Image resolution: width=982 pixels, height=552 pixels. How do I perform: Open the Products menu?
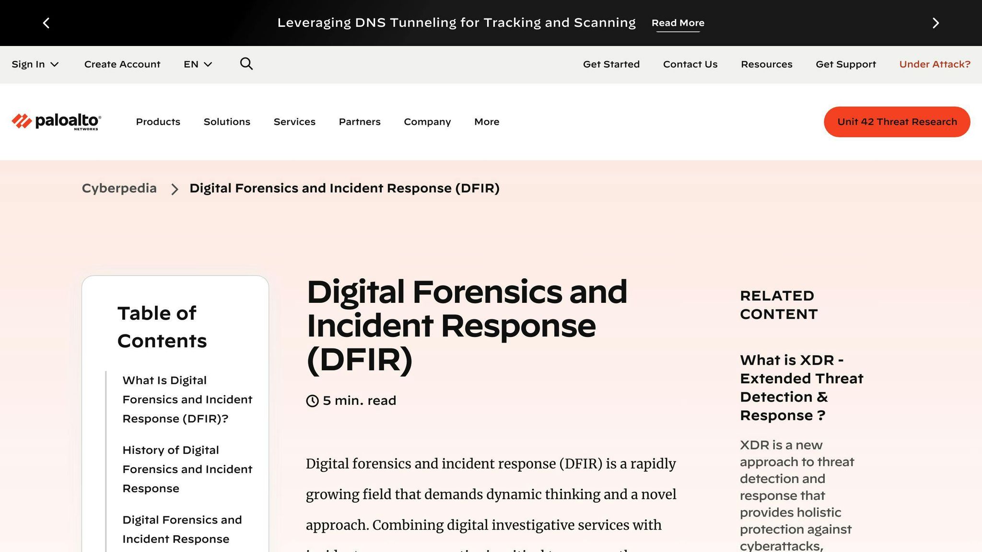158,122
